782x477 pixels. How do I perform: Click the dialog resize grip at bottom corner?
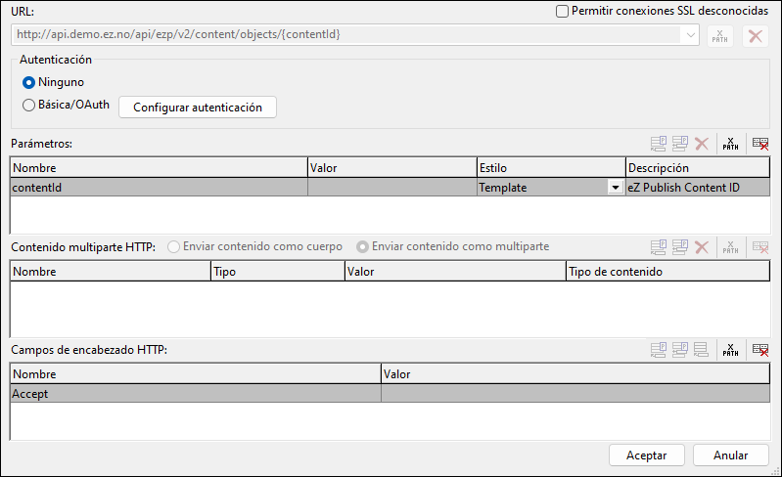tap(775, 471)
